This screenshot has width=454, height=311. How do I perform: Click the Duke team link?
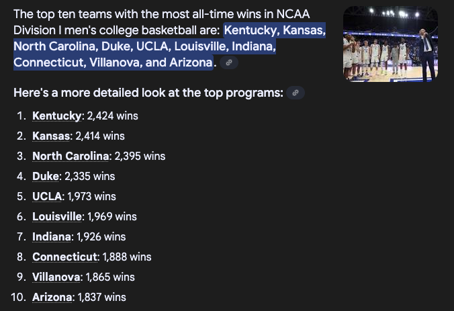coord(46,176)
